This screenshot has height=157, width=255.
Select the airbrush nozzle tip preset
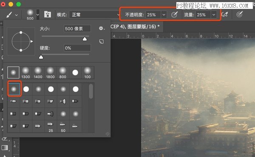pos(51,114)
